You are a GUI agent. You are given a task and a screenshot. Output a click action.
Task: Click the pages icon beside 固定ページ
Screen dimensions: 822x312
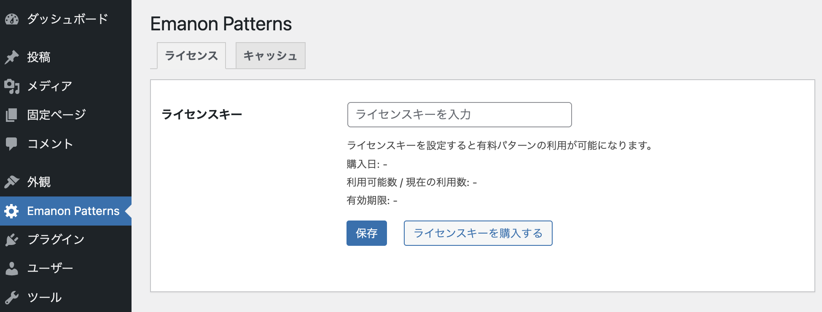tap(12, 115)
